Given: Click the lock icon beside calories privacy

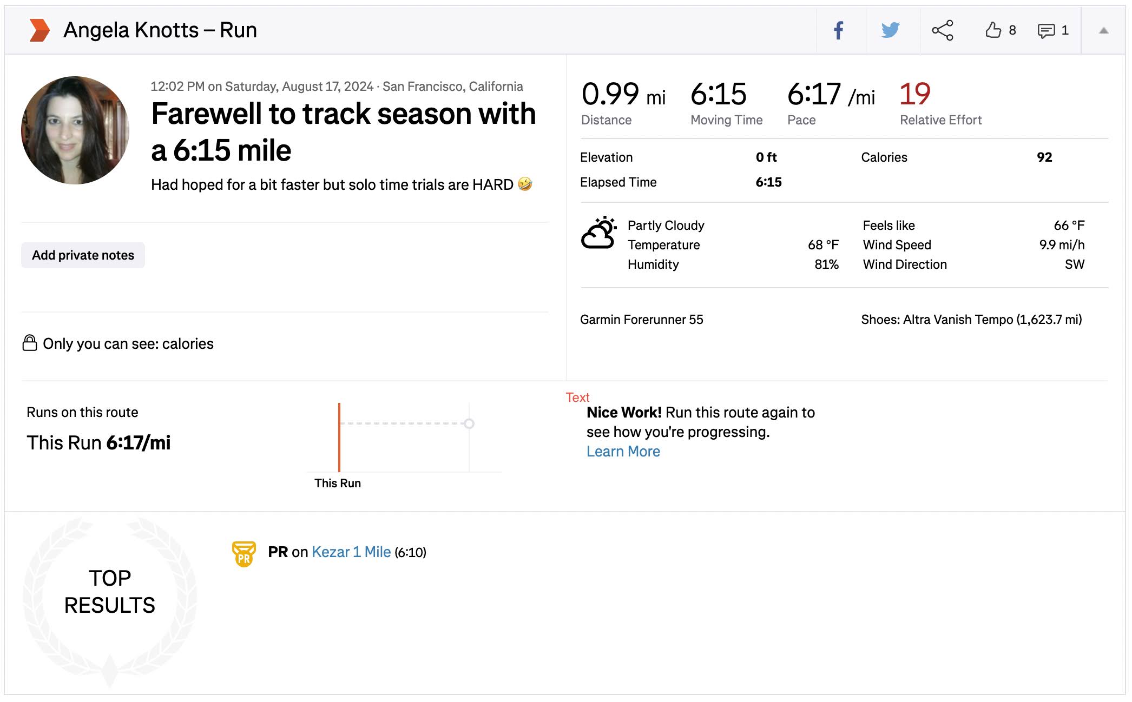Looking at the screenshot, I should [30, 343].
